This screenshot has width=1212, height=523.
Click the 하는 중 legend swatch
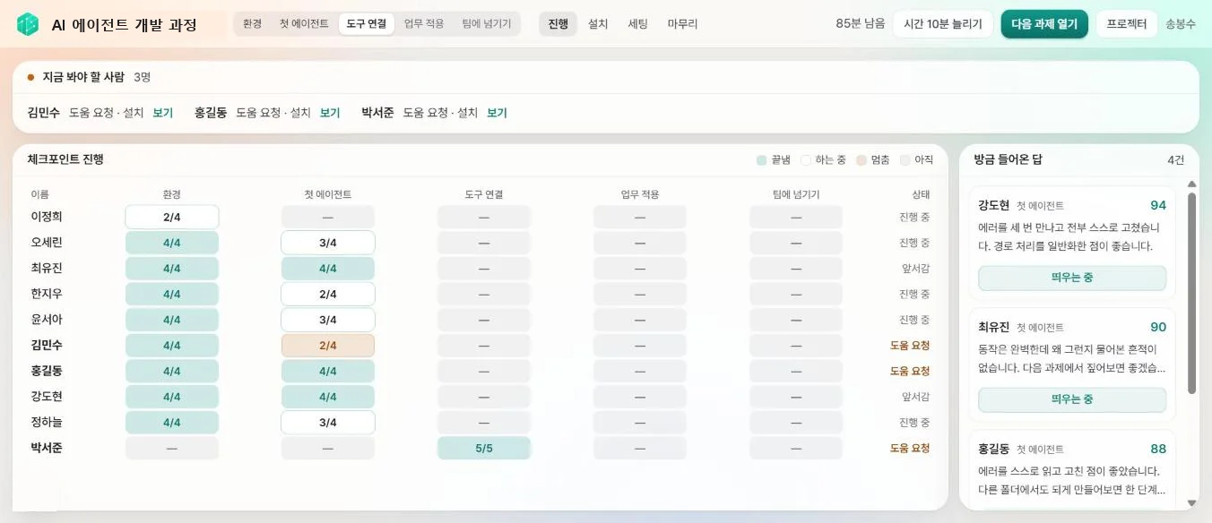click(x=805, y=159)
